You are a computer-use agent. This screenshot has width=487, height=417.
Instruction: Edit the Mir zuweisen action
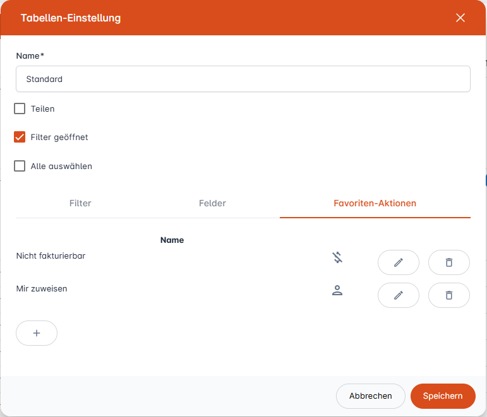(399, 295)
